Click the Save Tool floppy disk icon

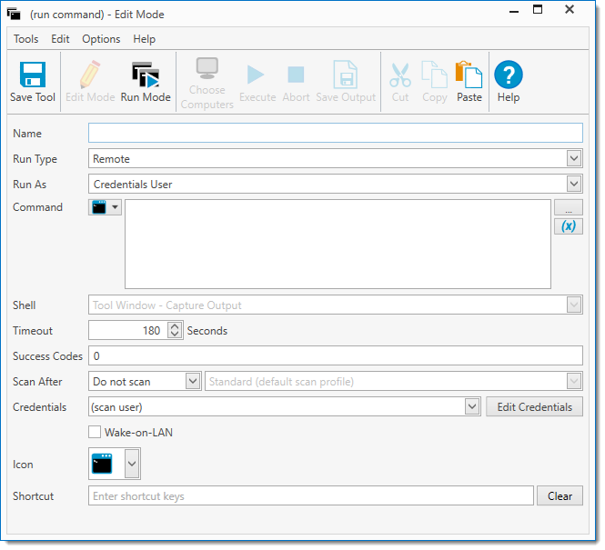[33, 75]
